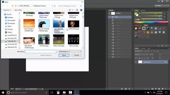Open the All Formats file type dropdown

point(70,52)
